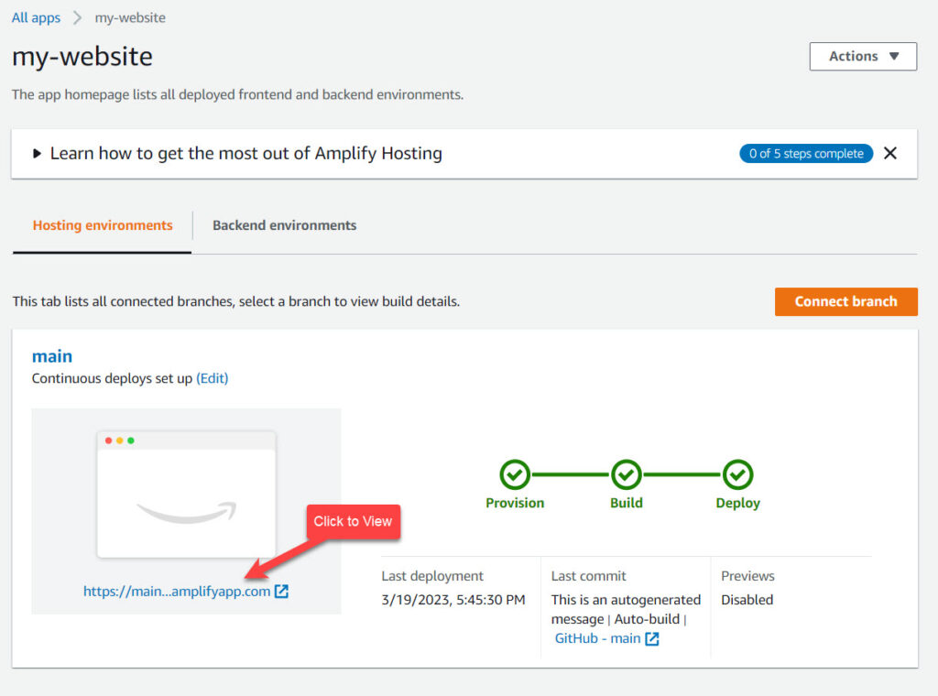
Task: Open the GitHub - main commit link
Action: (597, 638)
